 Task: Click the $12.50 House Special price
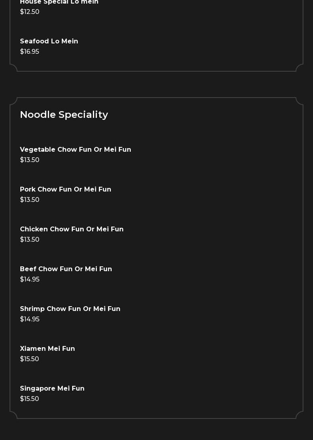pyautogui.click(x=30, y=12)
